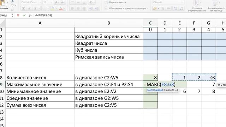Increase decimal places
Screen dimensions: 226x127
pos(176,8)
